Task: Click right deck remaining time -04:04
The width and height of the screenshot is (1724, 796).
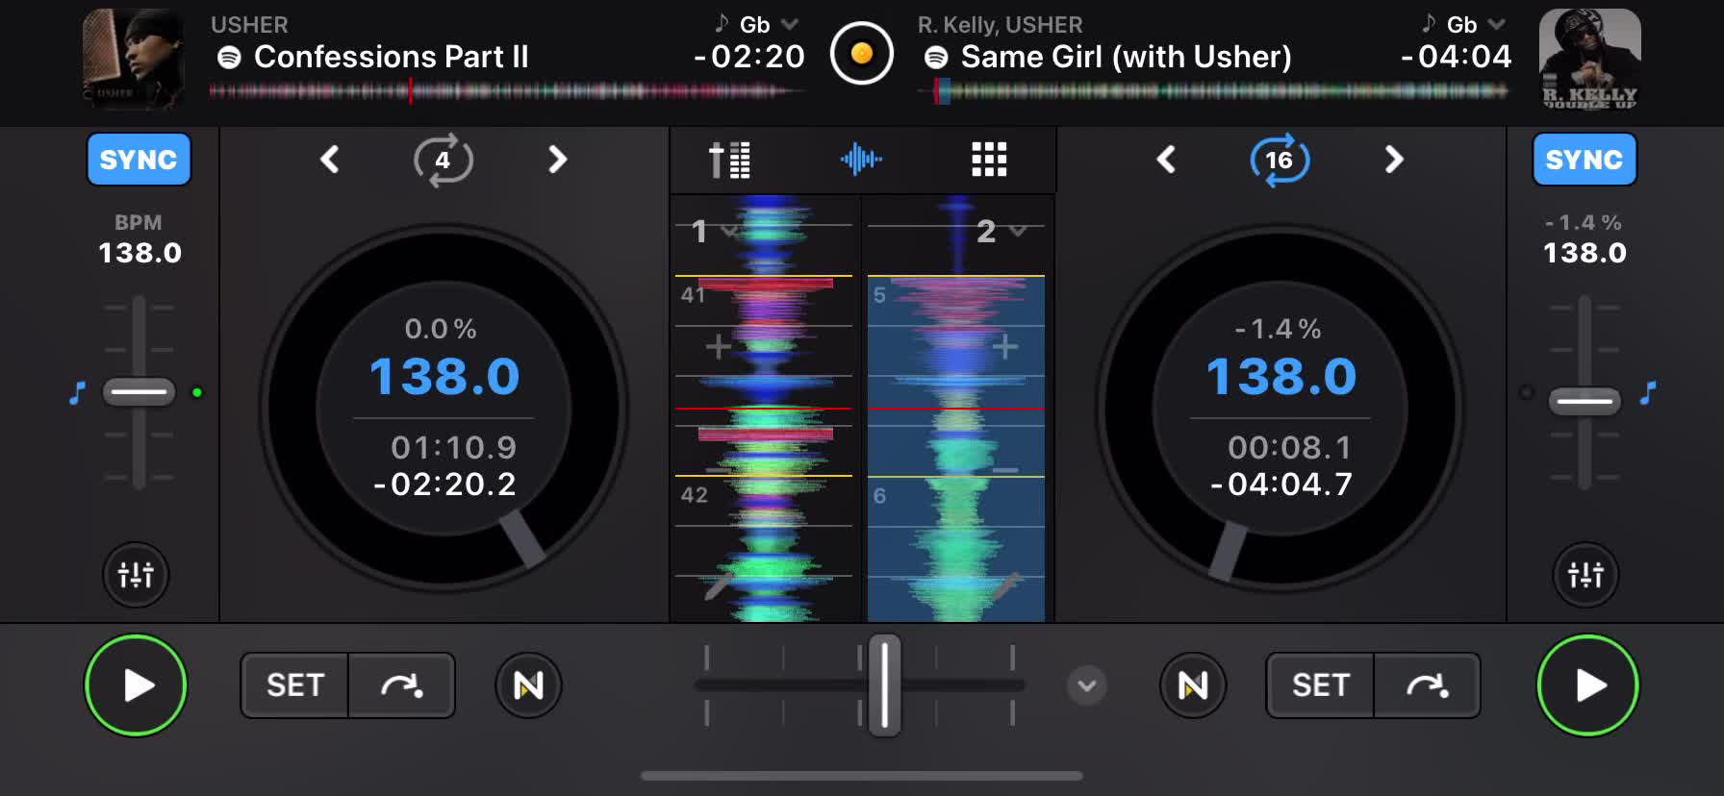Action: (x=1457, y=57)
